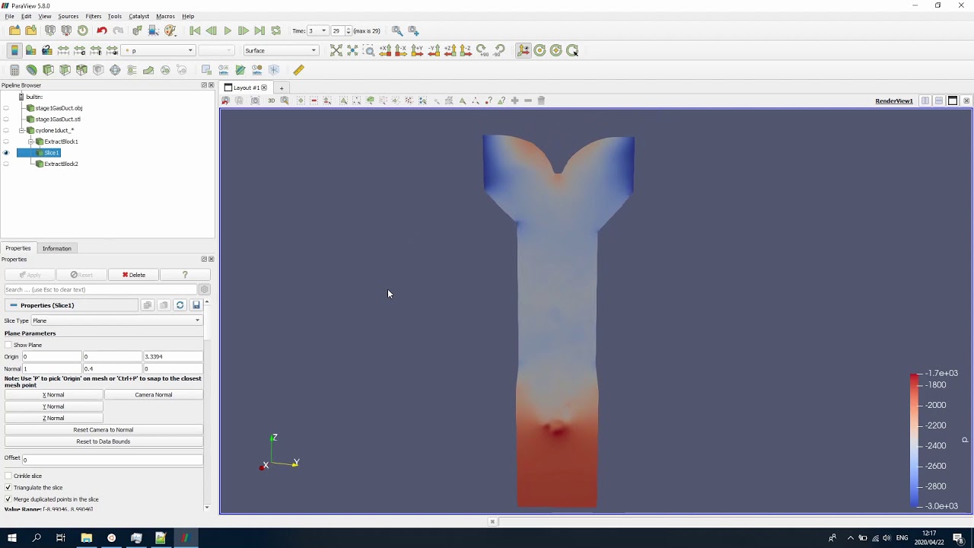This screenshot has width=974, height=548.
Task: Click the X Normal button
Action: tap(53, 395)
